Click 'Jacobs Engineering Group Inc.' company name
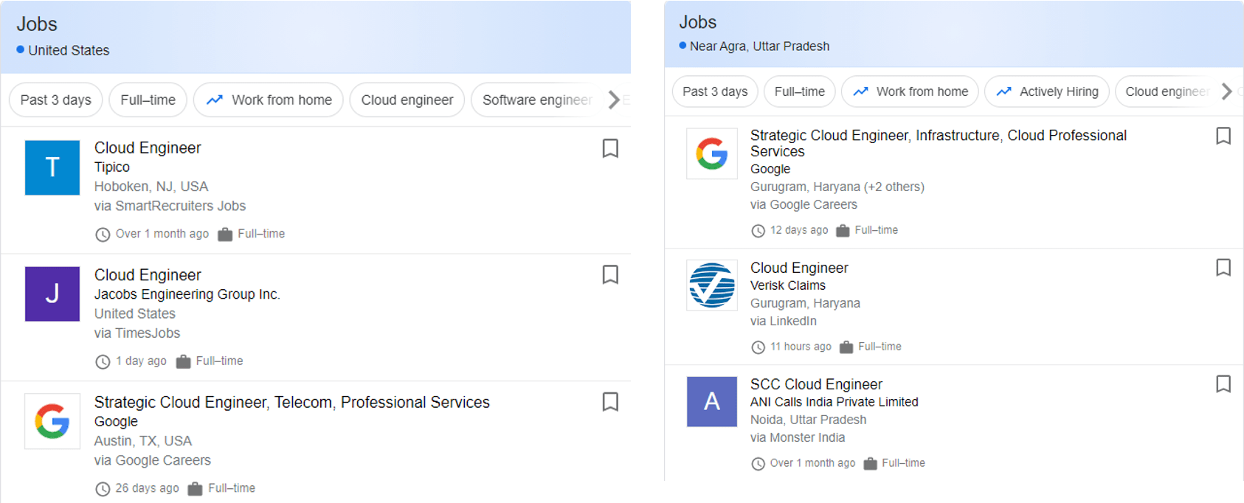The height and width of the screenshot is (503, 1244). click(187, 294)
